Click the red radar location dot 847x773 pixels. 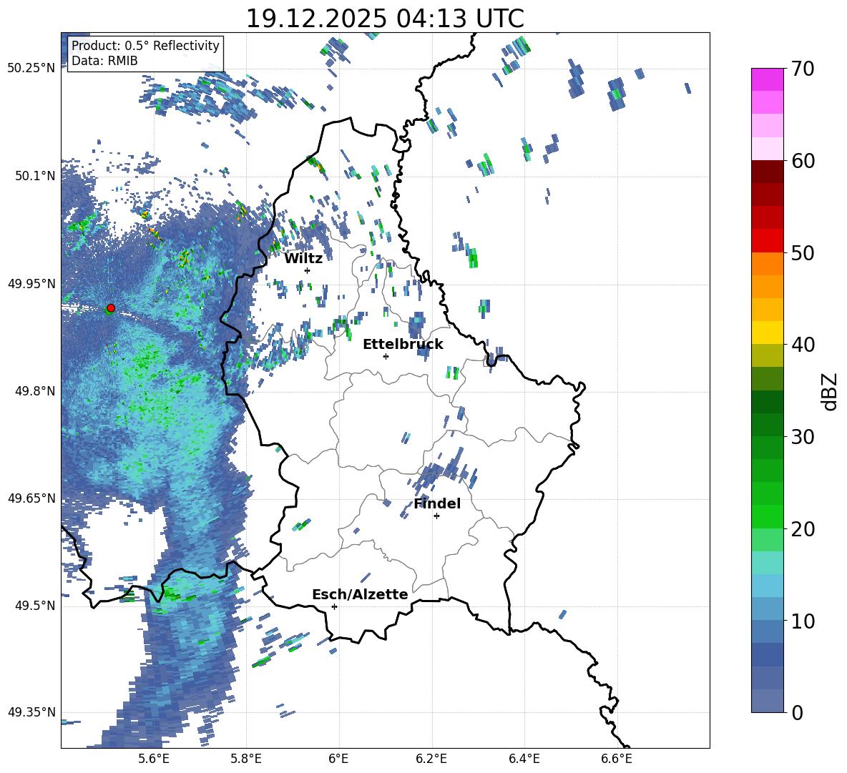(x=111, y=307)
